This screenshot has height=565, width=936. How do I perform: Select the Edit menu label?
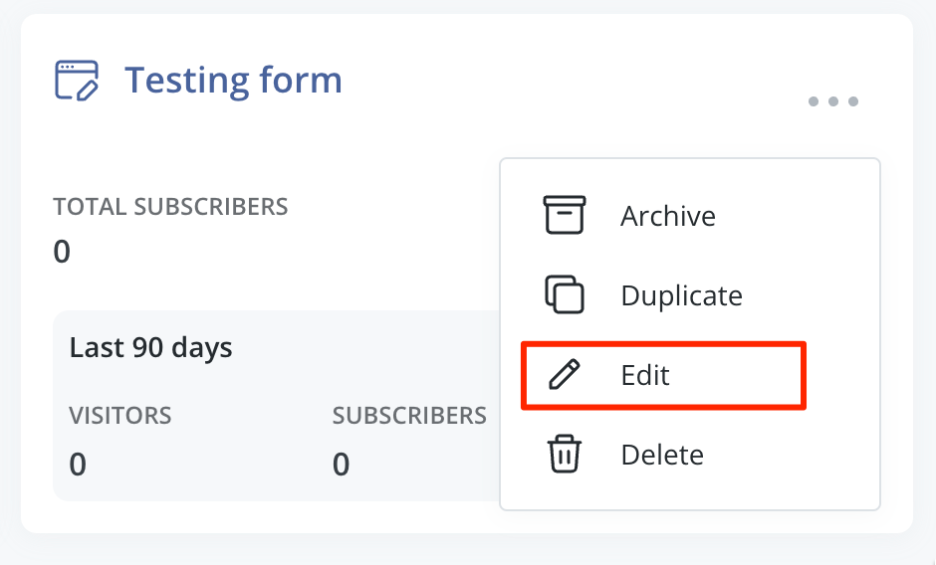point(645,375)
